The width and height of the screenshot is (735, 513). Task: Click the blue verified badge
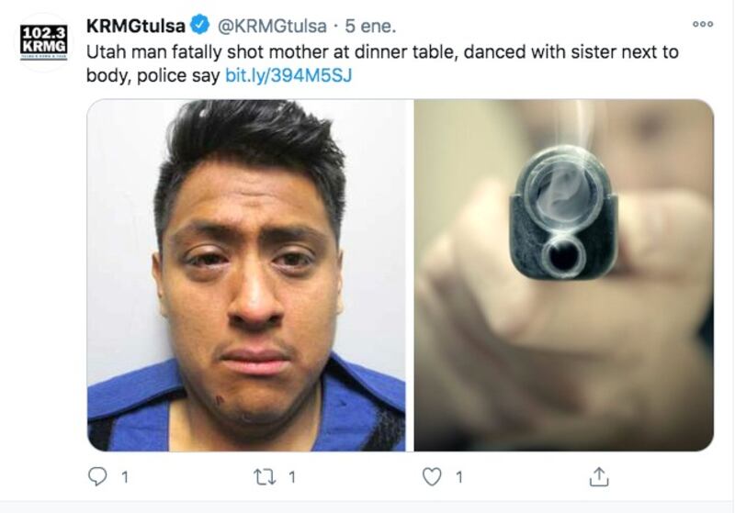click(x=200, y=25)
